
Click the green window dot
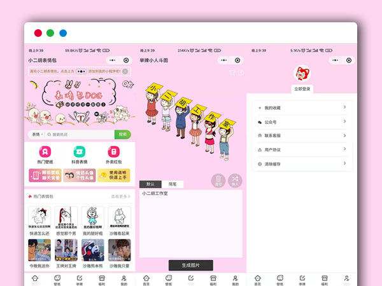point(50,33)
